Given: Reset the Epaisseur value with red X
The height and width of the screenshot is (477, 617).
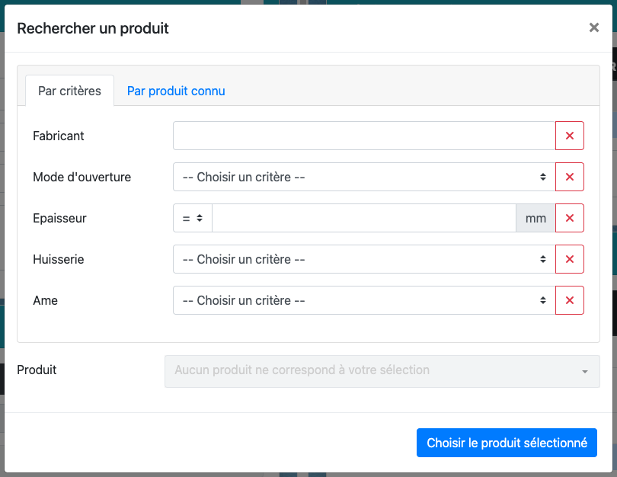Looking at the screenshot, I should 570,218.
